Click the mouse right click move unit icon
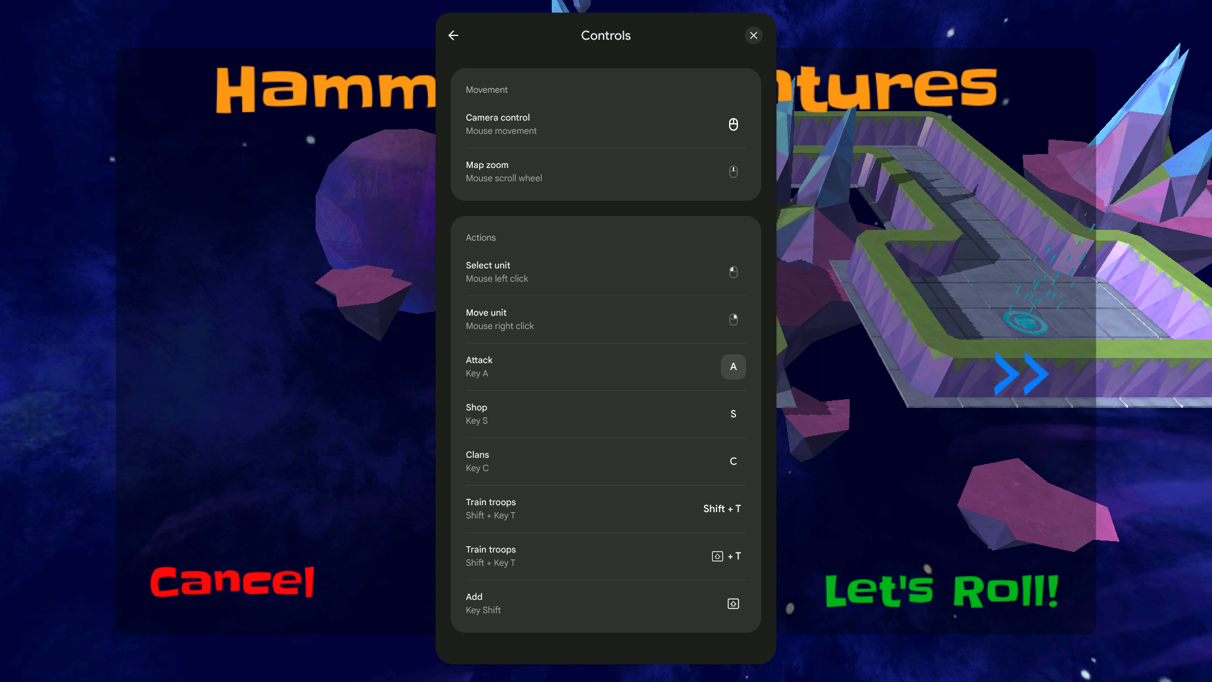This screenshot has height=682, width=1212. pos(734,319)
